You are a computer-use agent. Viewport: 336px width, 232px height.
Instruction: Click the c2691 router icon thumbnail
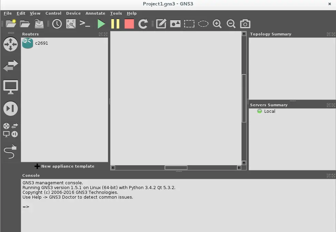pyautogui.click(x=28, y=43)
